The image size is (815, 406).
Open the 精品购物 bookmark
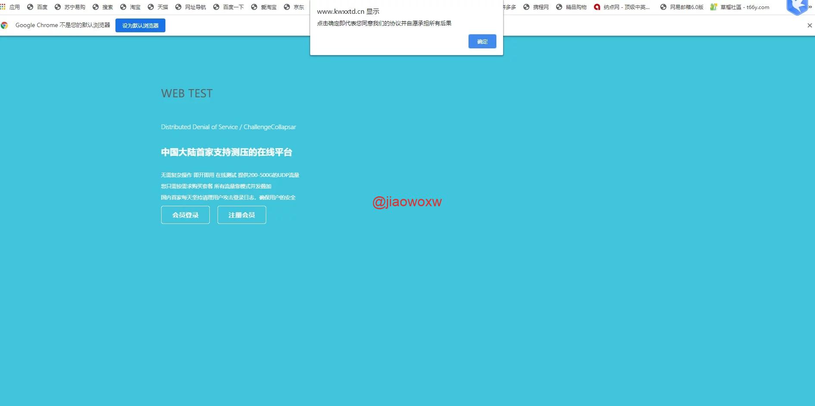(571, 7)
